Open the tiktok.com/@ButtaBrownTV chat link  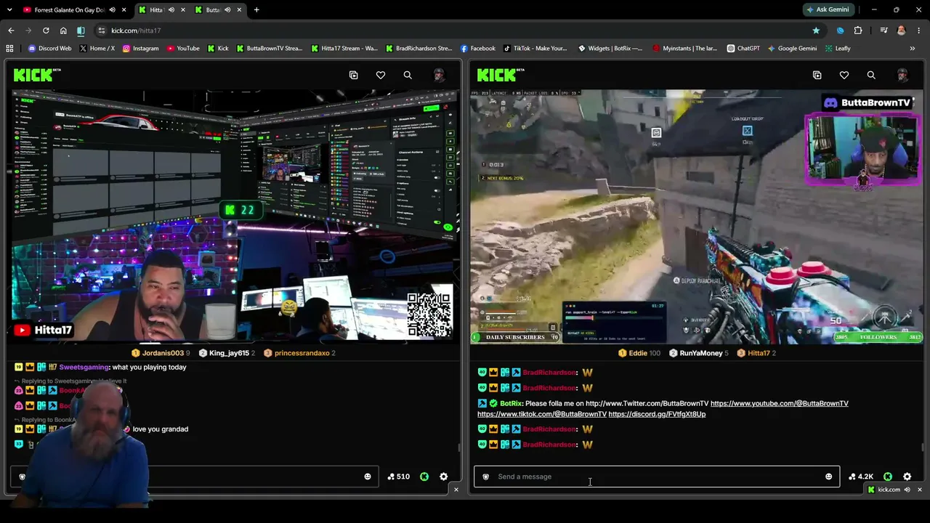click(542, 414)
